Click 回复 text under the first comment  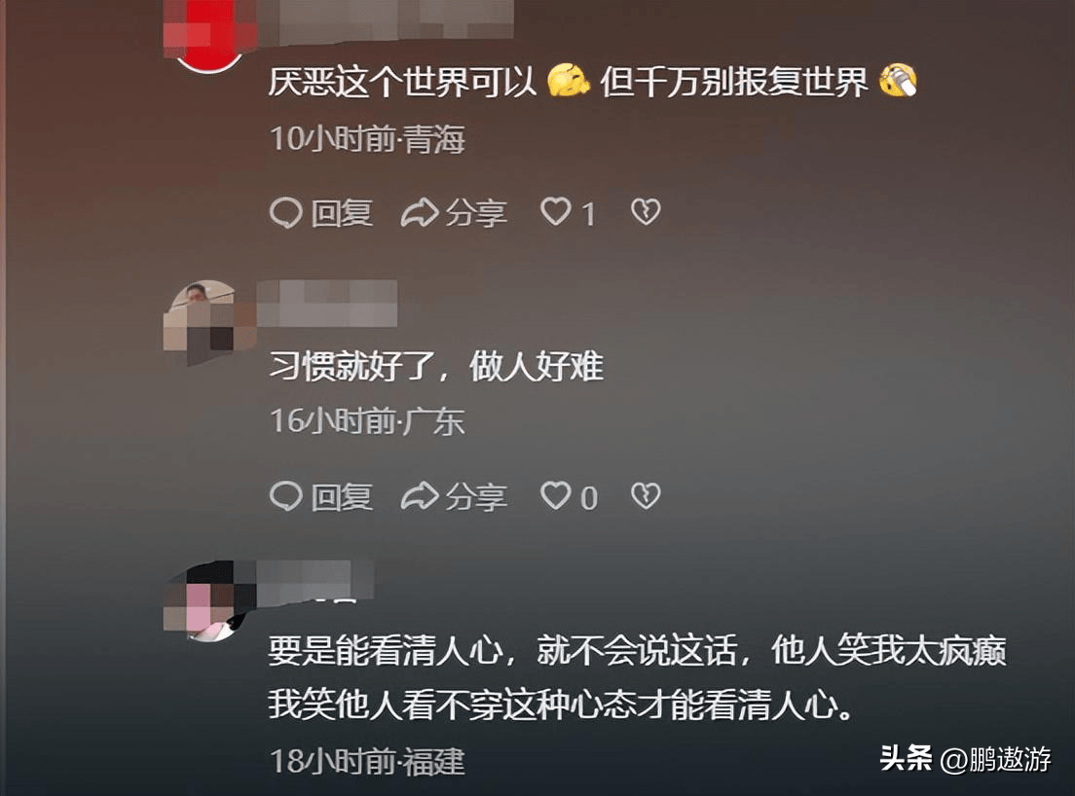click(342, 213)
